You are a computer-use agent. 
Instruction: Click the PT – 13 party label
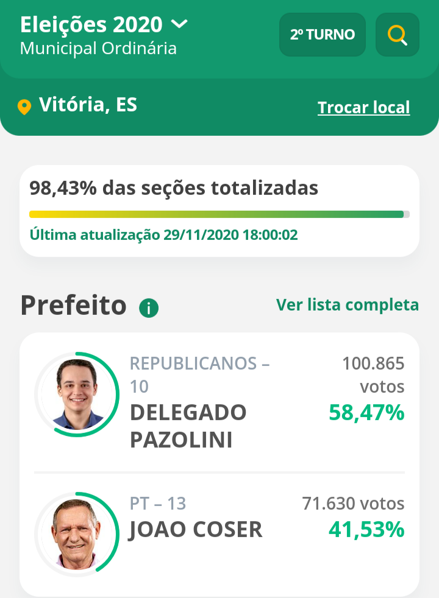158,504
